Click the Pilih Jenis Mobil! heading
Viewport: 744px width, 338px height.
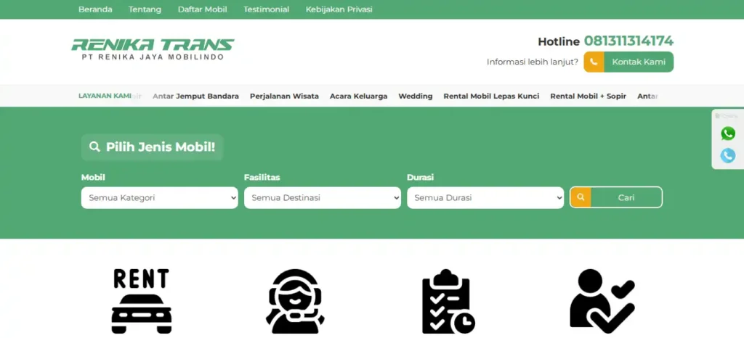pos(153,147)
